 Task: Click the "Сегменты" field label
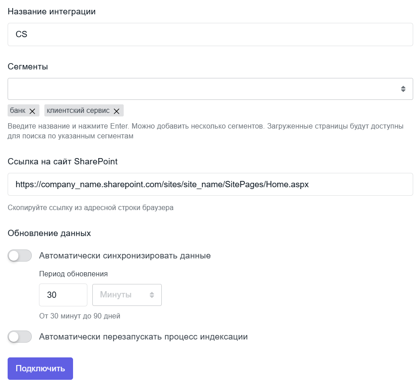coord(28,67)
